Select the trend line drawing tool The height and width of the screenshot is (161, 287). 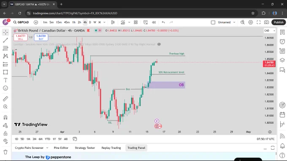[x=5, y=40]
